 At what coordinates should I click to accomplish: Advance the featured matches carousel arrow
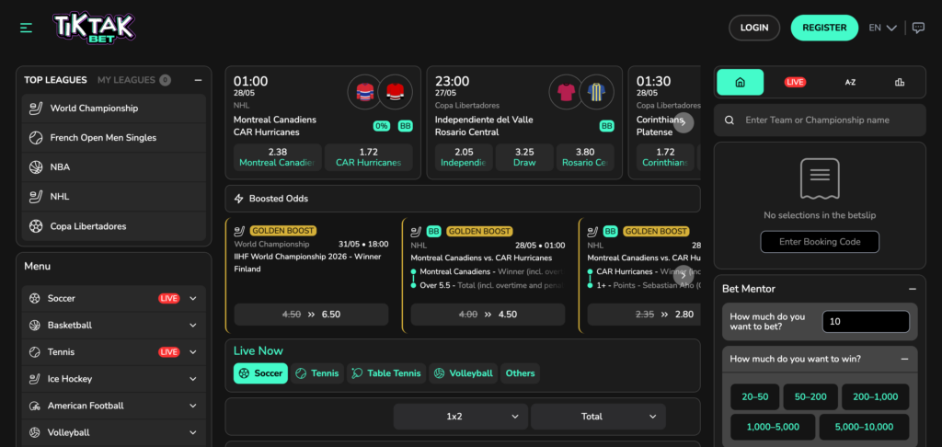684,122
